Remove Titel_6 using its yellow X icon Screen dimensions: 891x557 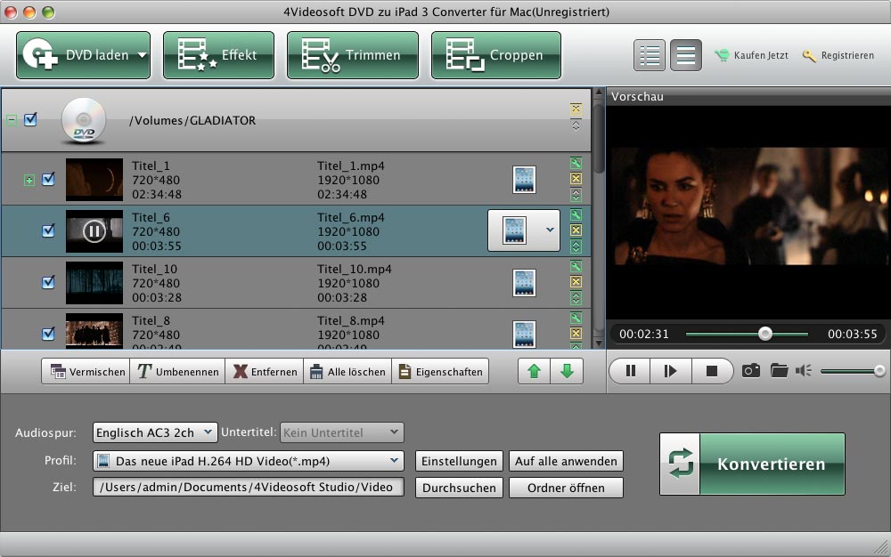tap(576, 230)
